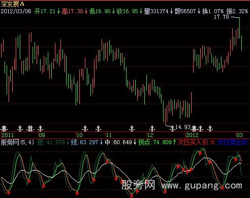Click the closing price 收16.95

[x=128, y=11]
